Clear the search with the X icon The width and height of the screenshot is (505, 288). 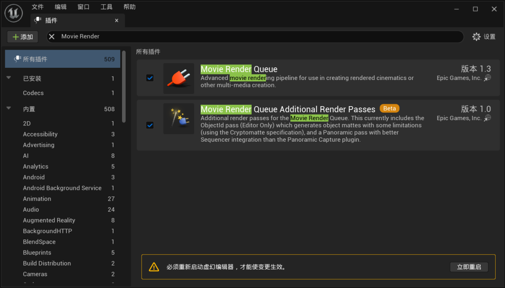(x=52, y=36)
